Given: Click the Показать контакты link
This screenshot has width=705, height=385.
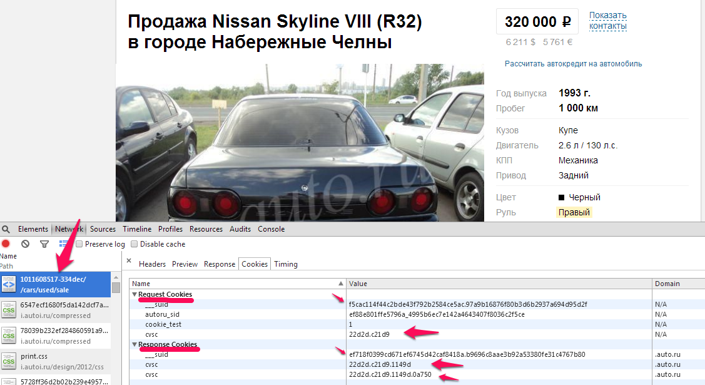Looking at the screenshot, I should [608, 21].
